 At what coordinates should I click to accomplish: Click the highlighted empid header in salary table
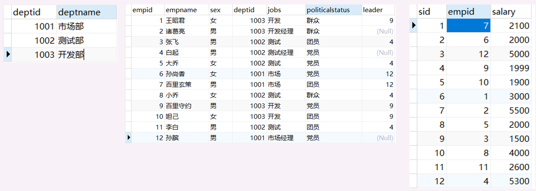(x=469, y=12)
